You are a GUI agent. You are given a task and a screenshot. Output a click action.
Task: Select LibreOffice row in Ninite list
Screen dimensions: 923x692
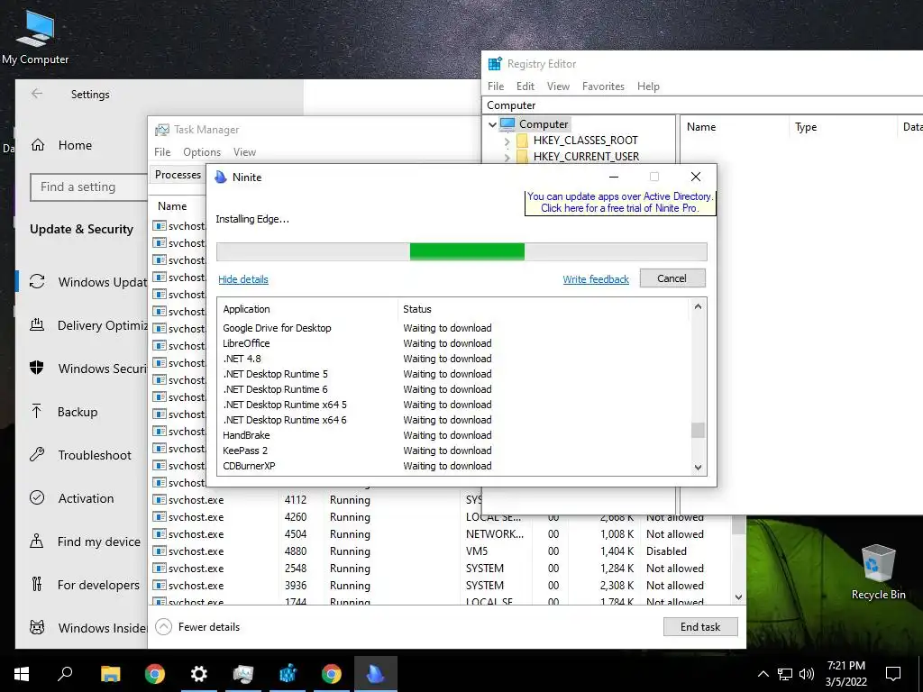coord(453,343)
